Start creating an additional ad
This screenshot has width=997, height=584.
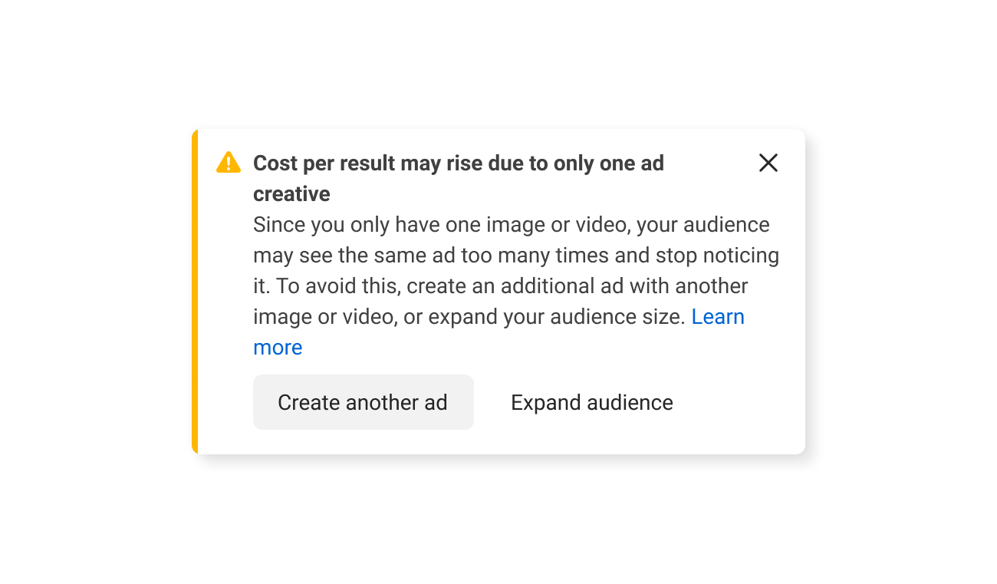(363, 402)
